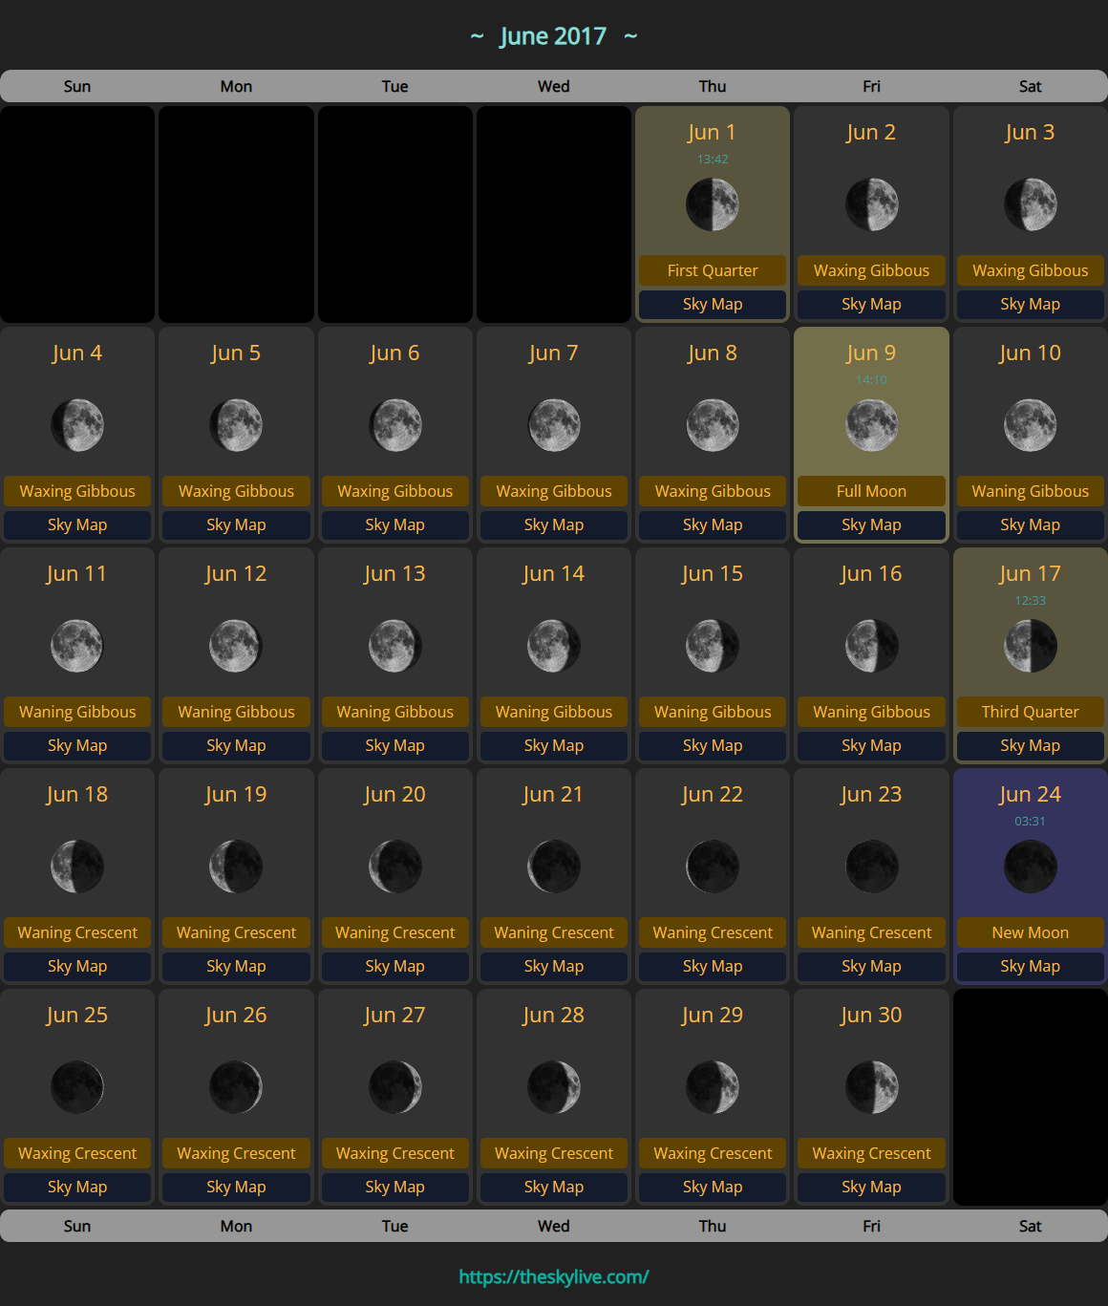Click the Jun 13 waning gibbous moon icon

point(394,646)
